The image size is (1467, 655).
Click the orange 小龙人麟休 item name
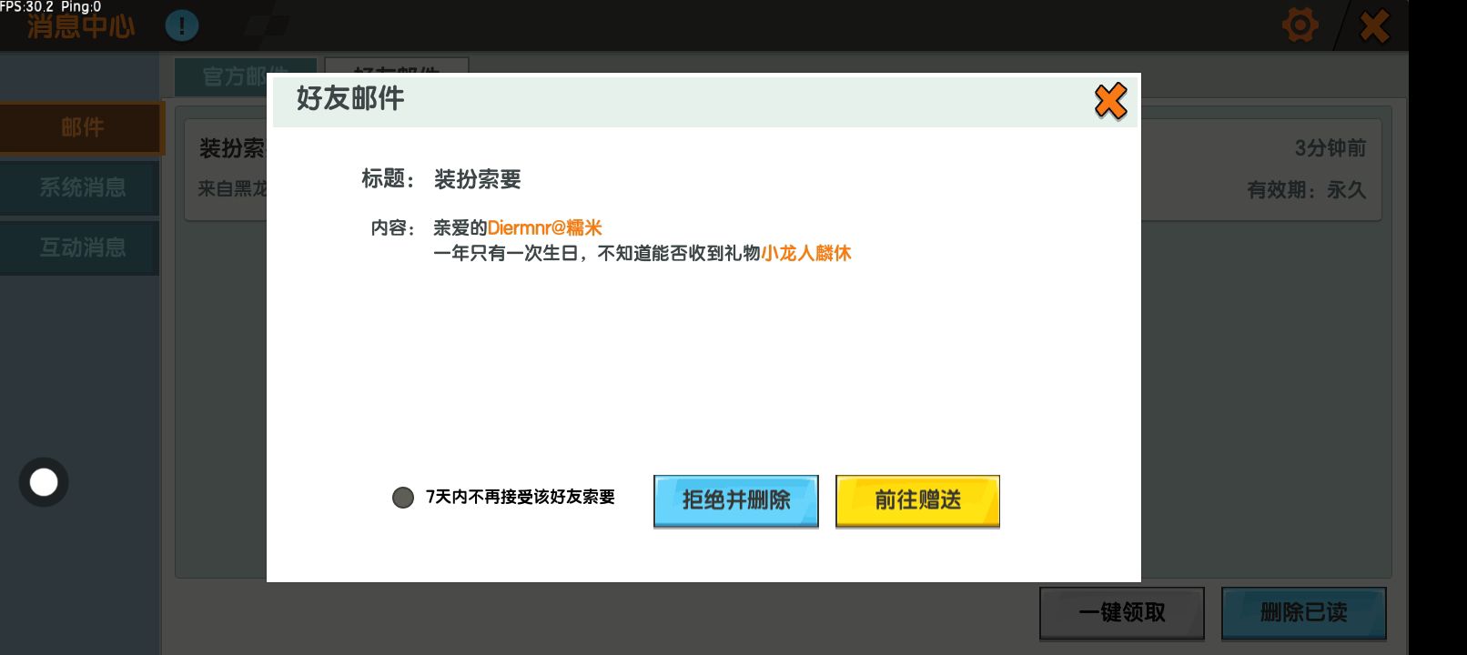coord(805,253)
